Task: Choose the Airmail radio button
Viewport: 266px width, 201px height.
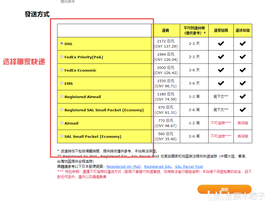Action: [62, 123]
